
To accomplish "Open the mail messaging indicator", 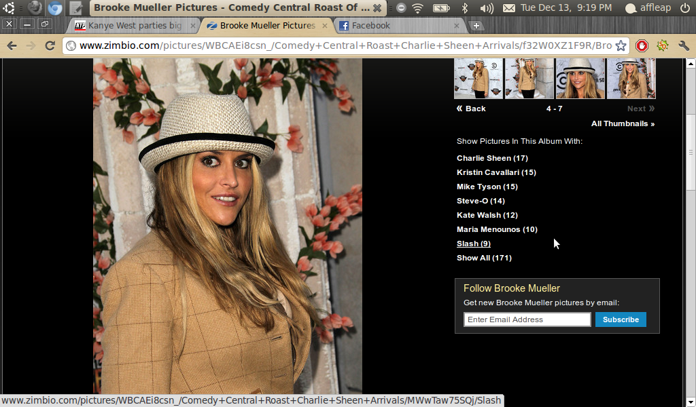I will pos(509,7).
